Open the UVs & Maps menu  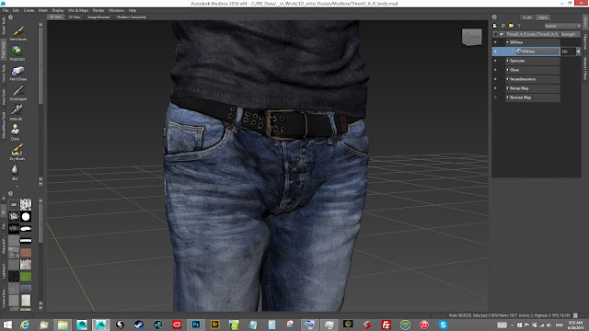[78, 10]
